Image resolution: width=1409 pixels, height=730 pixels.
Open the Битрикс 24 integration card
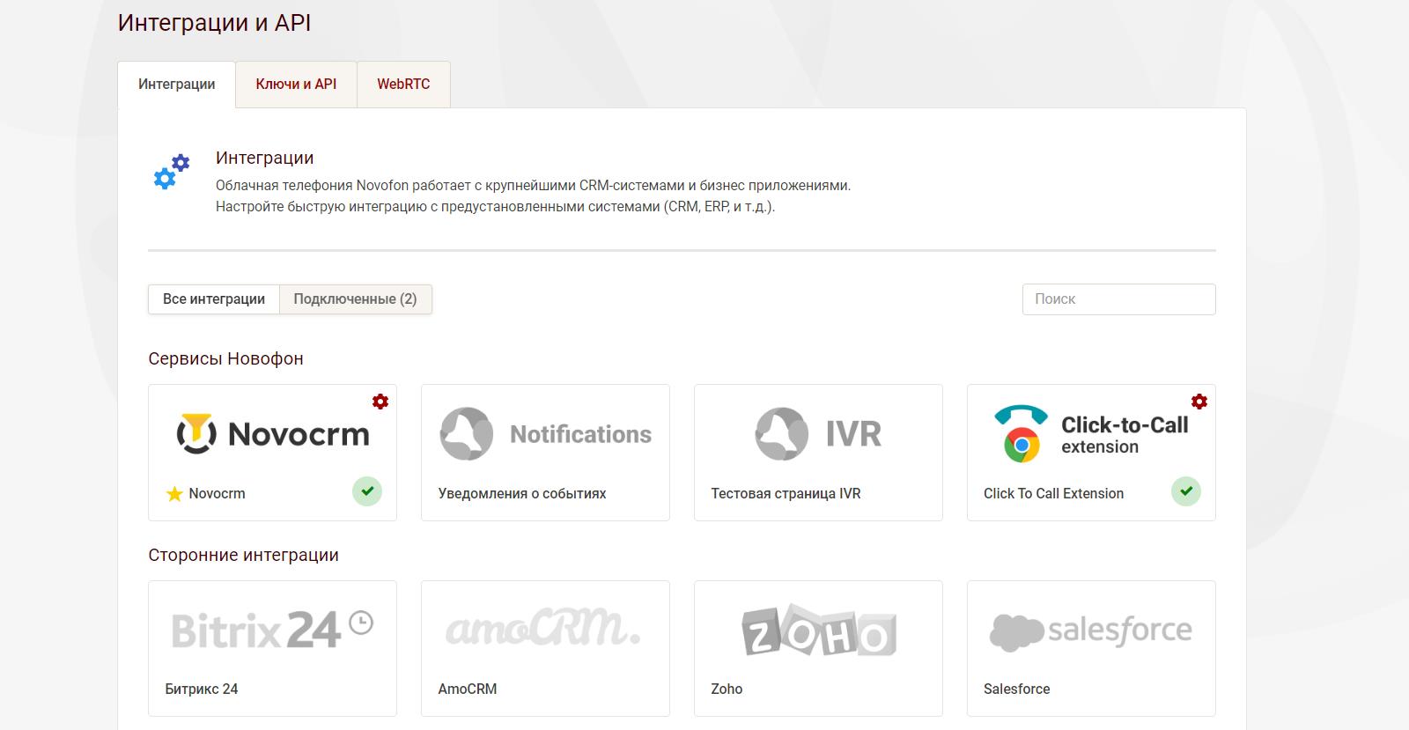pos(272,647)
